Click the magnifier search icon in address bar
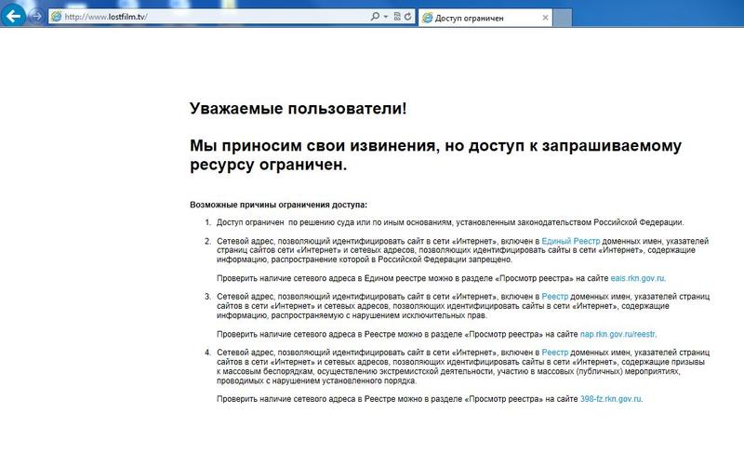This screenshot has width=744, height=453. pos(375,17)
